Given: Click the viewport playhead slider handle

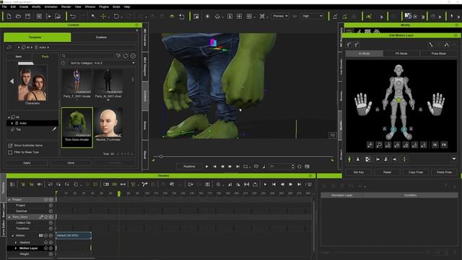Looking at the screenshot, I should click(x=161, y=157).
